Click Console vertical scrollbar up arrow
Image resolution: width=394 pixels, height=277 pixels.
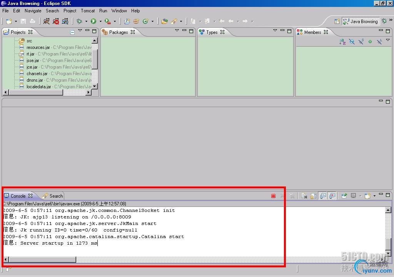[x=388, y=210]
